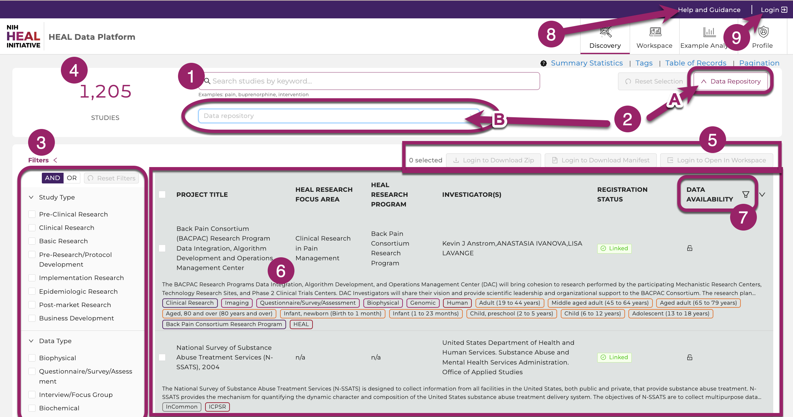Image resolution: width=793 pixels, height=417 pixels.
Task: Open Table of Records help link
Action: [x=696, y=63]
